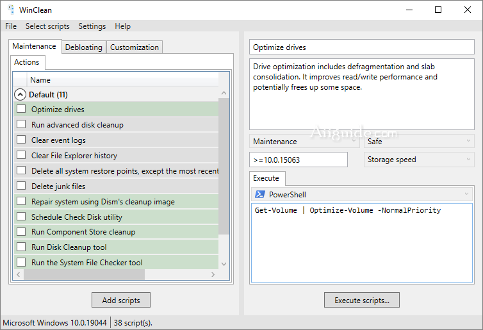Collapse the Default (11) group chevron

[20, 95]
